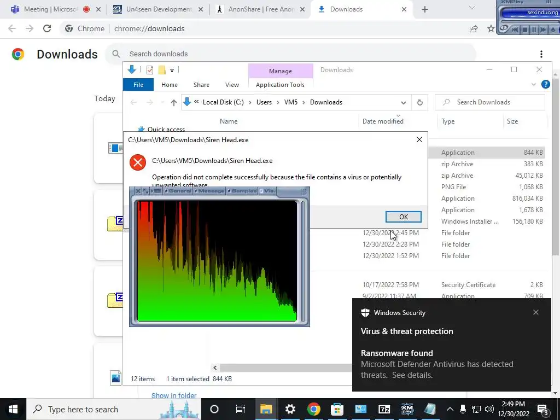
Task: Click the Properties checkmark icon in Explorer title bar
Action: 150,70
